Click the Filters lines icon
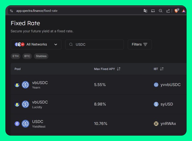The image size is (192, 141). pyautogui.click(x=145, y=44)
